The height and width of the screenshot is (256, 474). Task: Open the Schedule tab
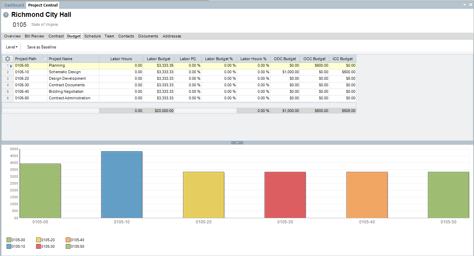click(x=93, y=36)
